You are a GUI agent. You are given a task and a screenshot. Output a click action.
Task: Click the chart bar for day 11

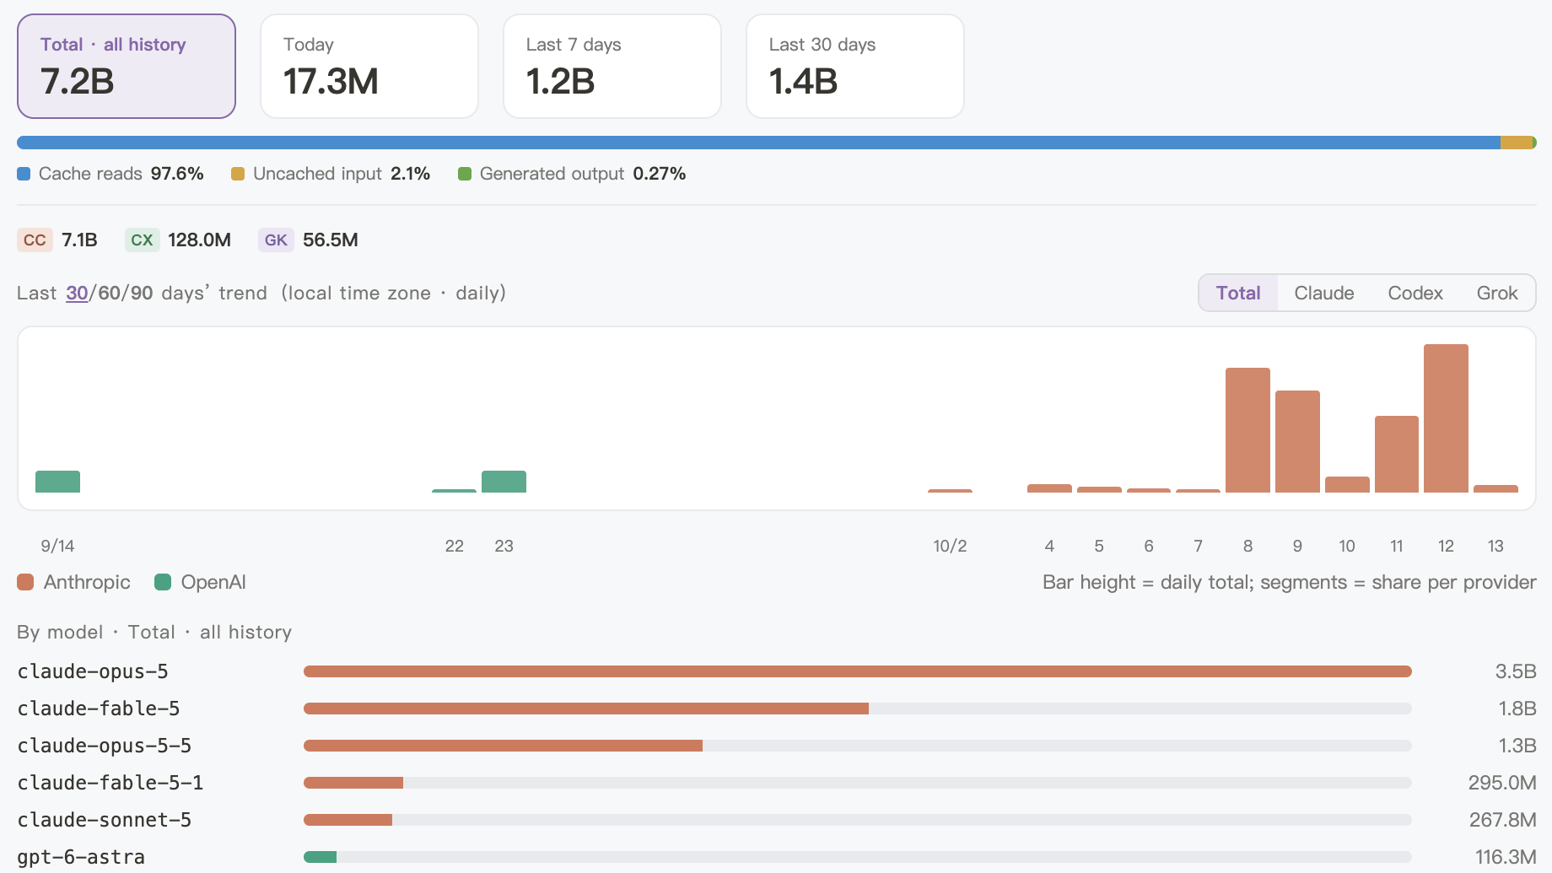point(1397,454)
